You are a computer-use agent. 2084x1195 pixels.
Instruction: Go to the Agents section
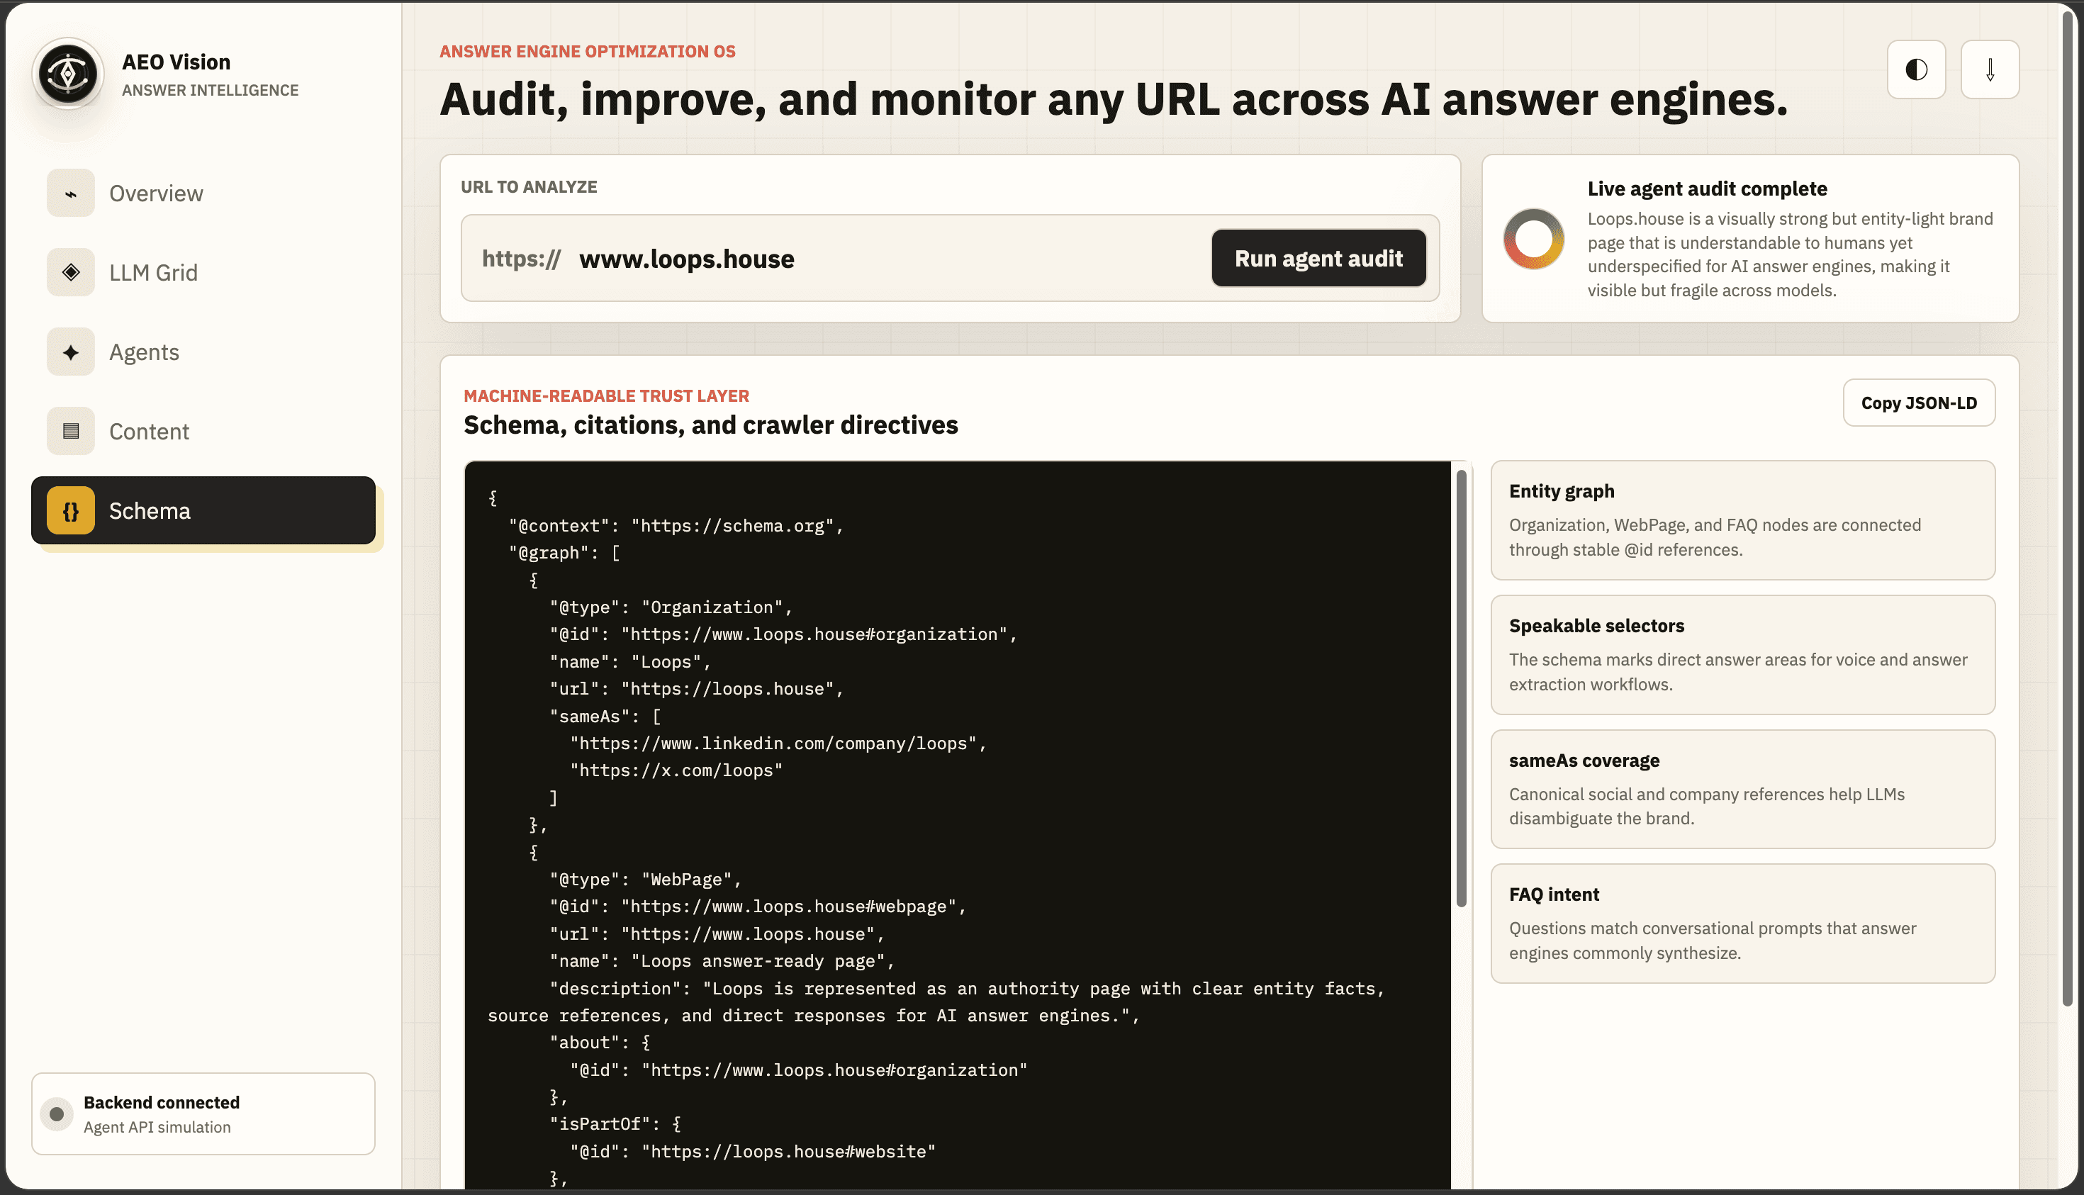203,352
